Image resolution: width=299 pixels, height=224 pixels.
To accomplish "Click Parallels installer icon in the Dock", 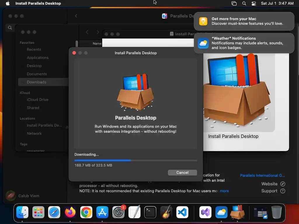I will click(237, 212).
